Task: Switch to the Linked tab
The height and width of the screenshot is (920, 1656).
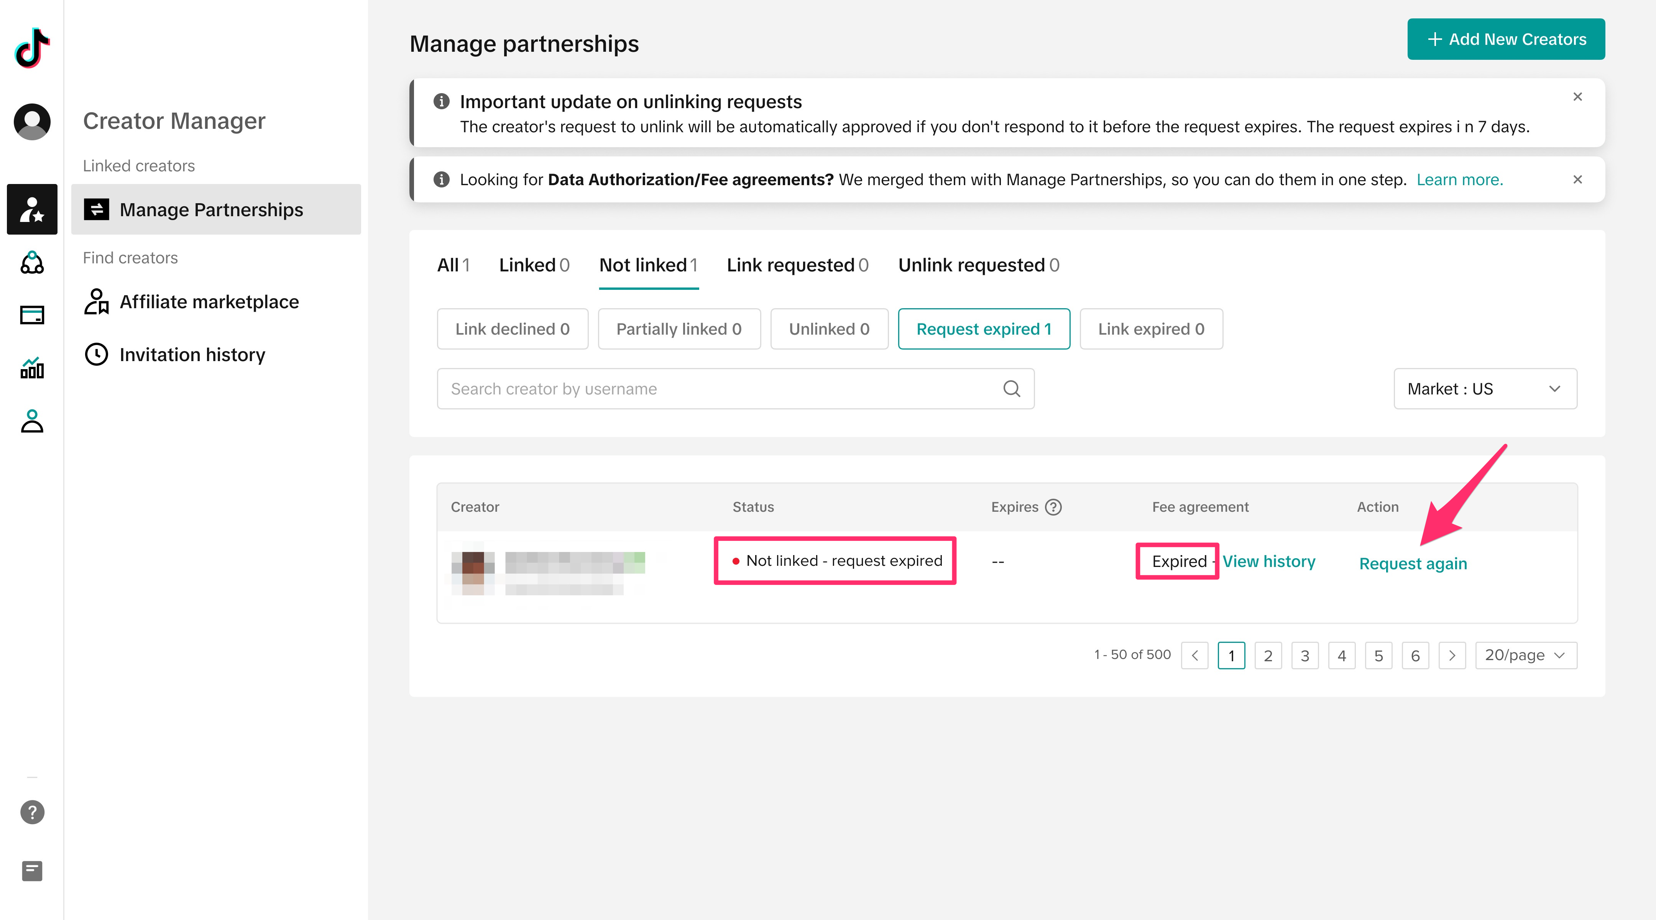Action: pyautogui.click(x=534, y=265)
